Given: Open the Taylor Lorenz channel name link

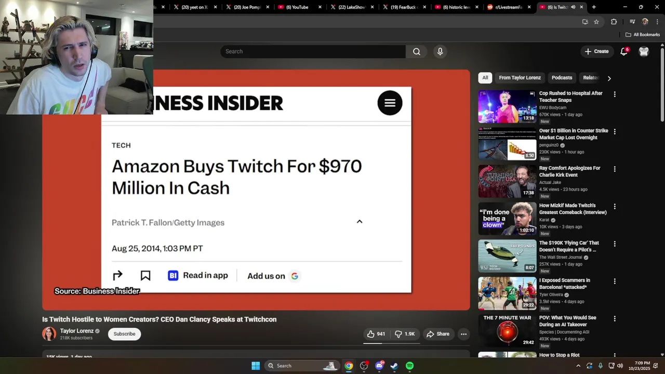Looking at the screenshot, I should 76,331.
